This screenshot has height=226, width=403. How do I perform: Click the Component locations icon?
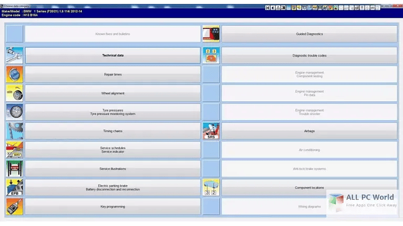[211, 187]
